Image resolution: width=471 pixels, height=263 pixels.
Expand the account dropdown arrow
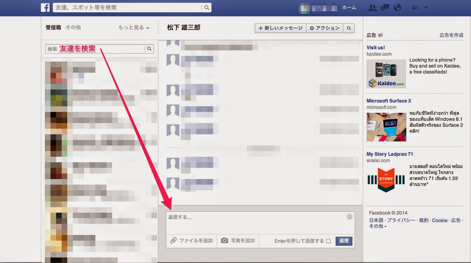[426, 8]
